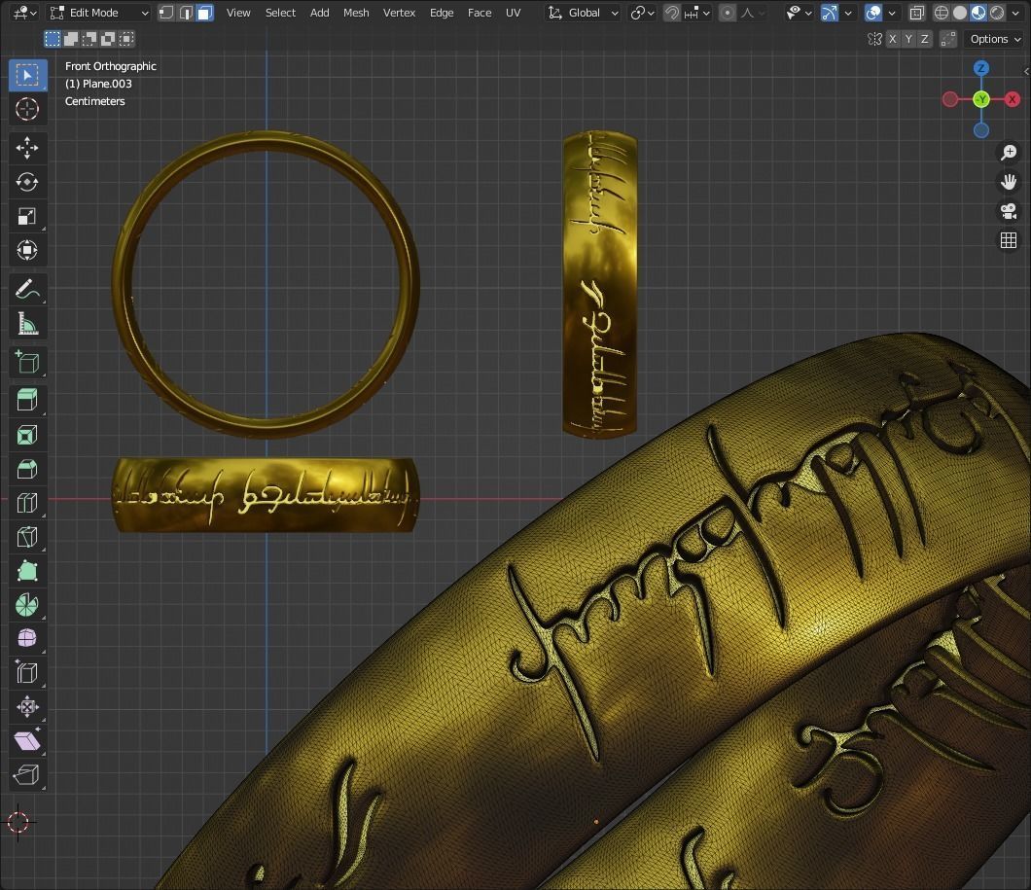Toggle viewport overlays
The height and width of the screenshot is (890, 1031).
pos(873,13)
